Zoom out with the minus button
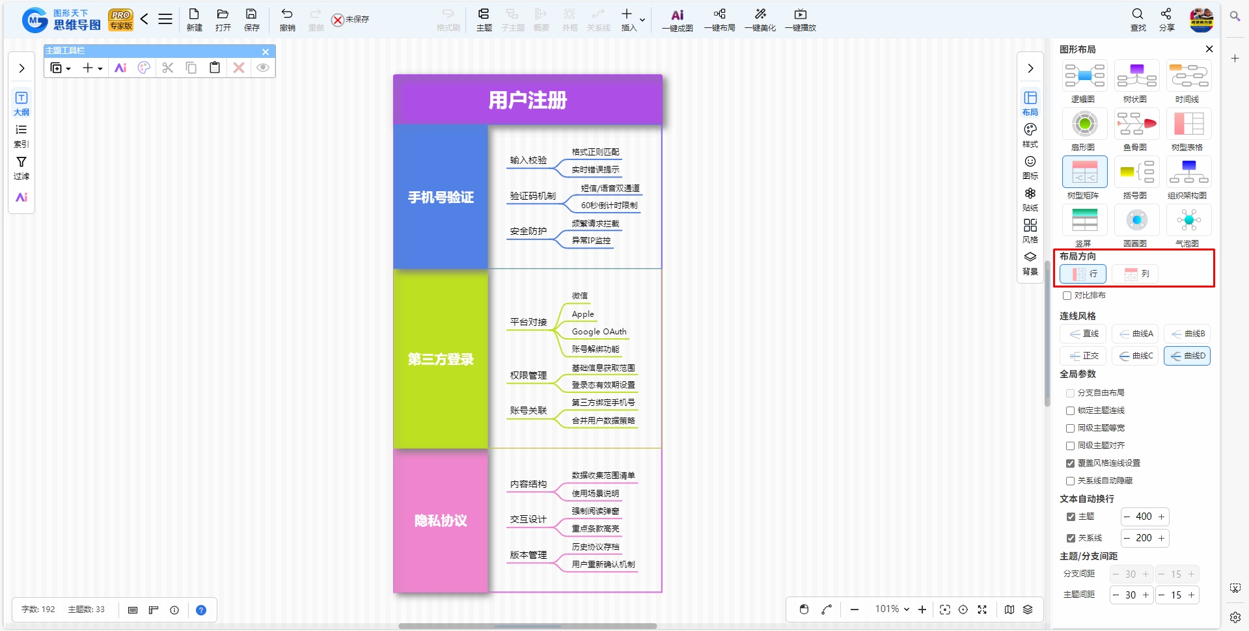Image resolution: width=1249 pixels, height=631 pixels. pos(855,610)
